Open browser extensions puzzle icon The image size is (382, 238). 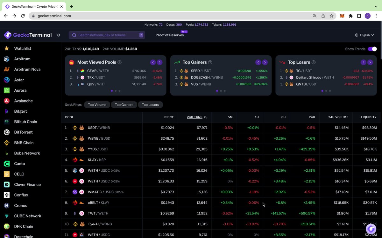350,16
